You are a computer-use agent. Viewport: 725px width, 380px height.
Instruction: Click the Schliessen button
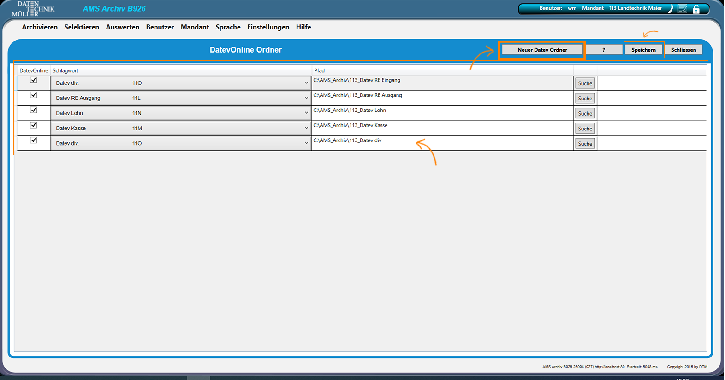coord(683,50)
